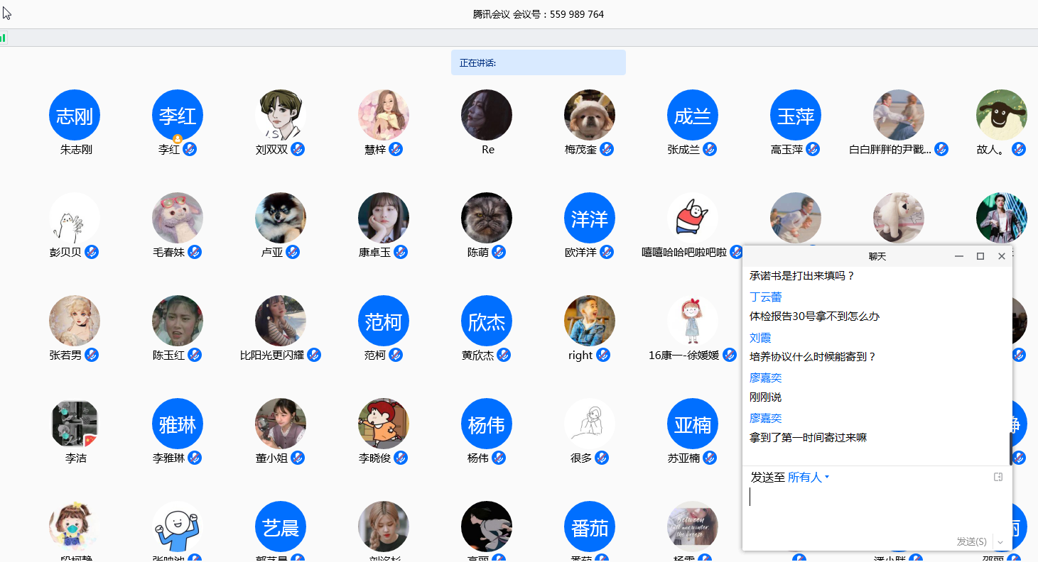Screen dimensions: 1038x562
Task: Click the muted mic icon next to 卢亚
Action: 292,252
